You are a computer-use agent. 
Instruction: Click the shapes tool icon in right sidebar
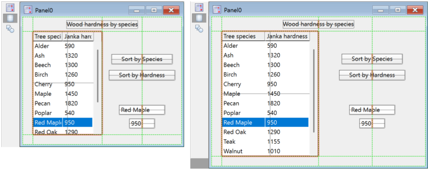pyautogui.click(x=199, y=28)
